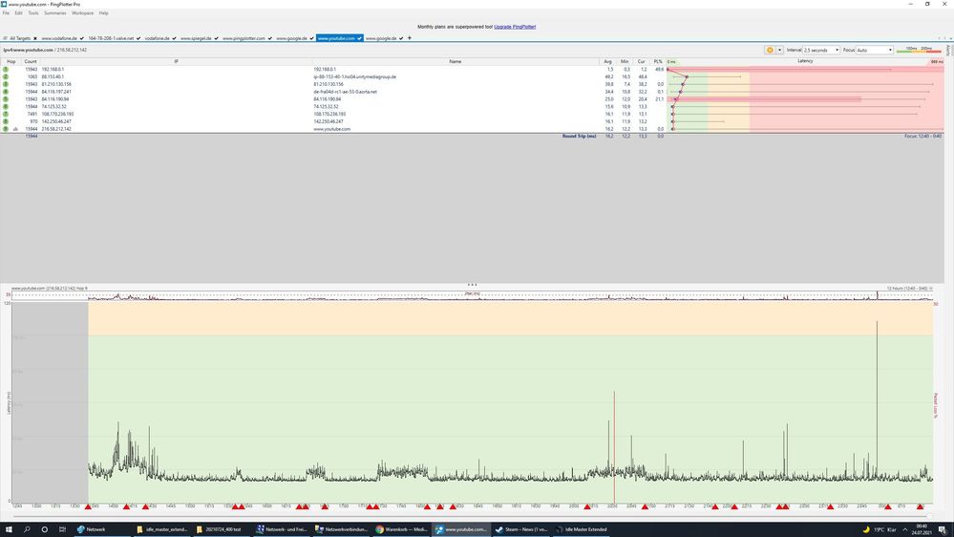The width and height of the screenshot is (954, 537).
Task: Switch to the Chrome Warenkorb window
Action: pyautogui.click(x=401, y=529)
